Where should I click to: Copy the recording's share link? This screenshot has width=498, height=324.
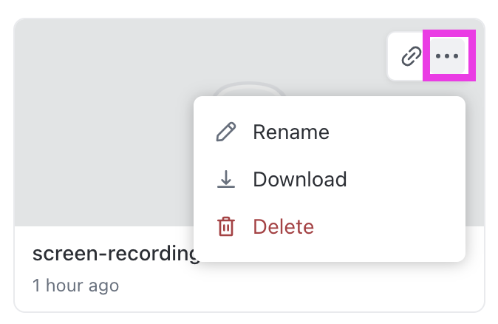pyautogui.click(x=411, y=56)
